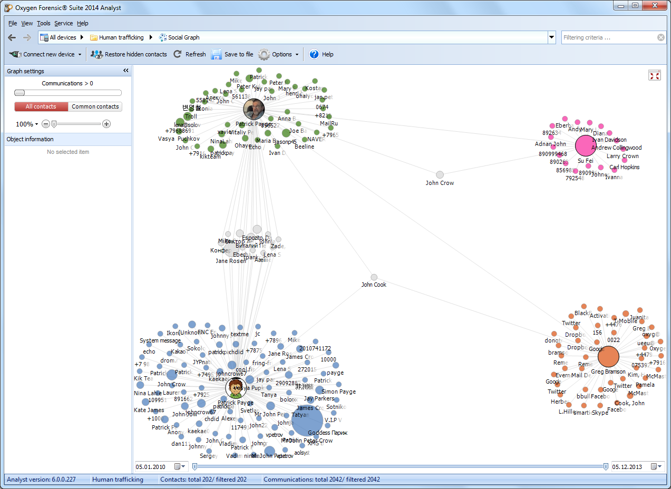Open the Service menu

point(64,23)
